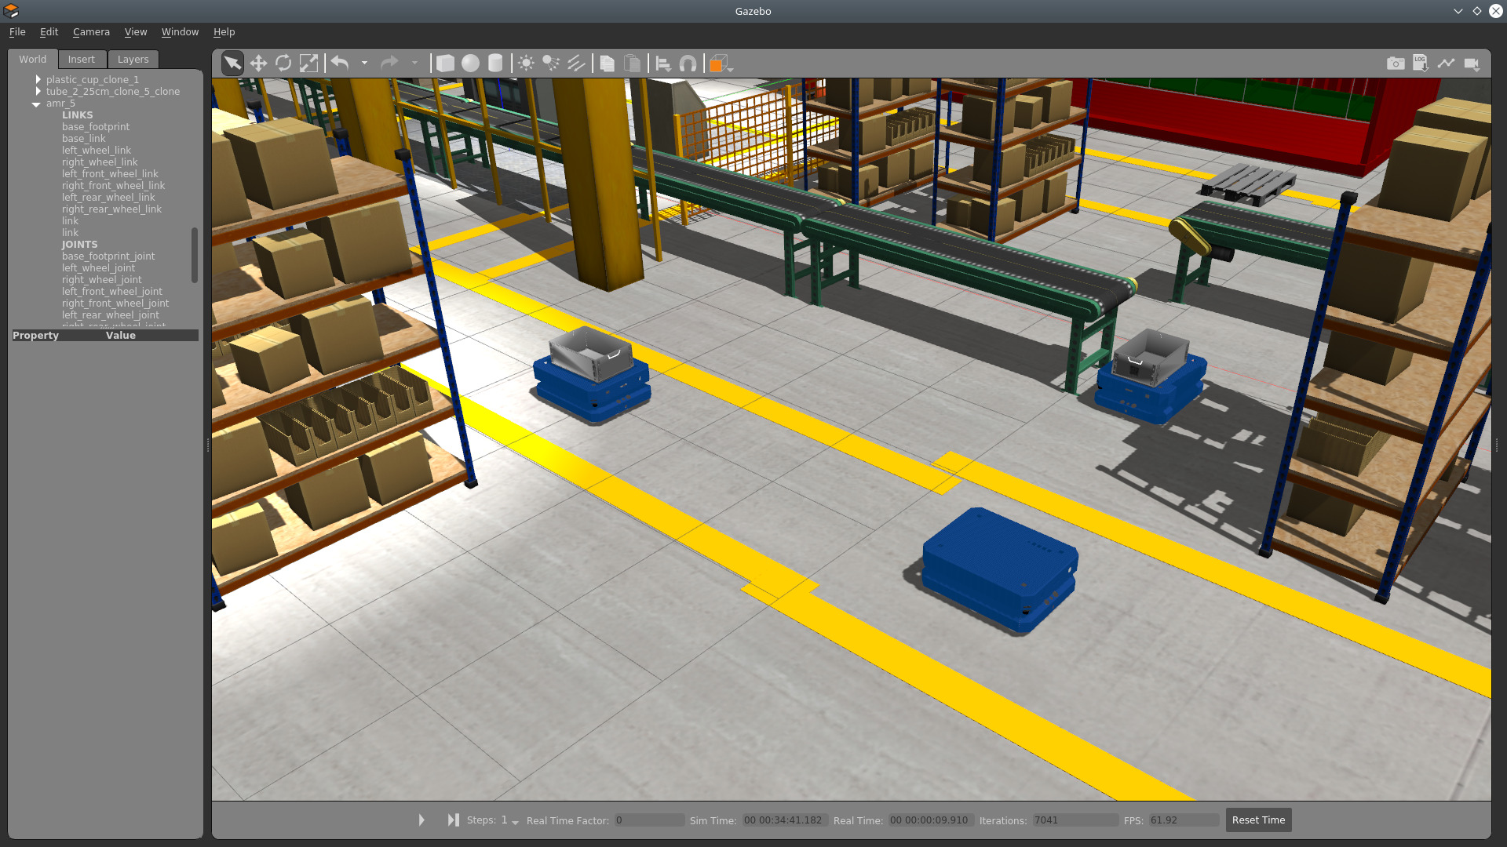Open the Camera menu
The image size is (1507, 847).
coord(91,32)
